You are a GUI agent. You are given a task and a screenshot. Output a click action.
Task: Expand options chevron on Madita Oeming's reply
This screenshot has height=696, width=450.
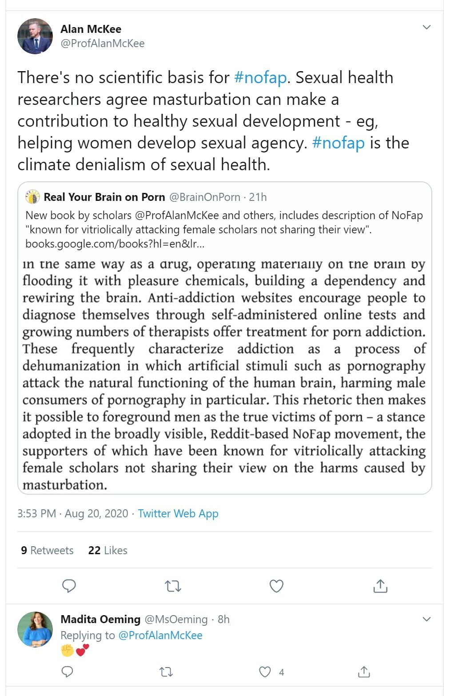click(x=426, y=619)
